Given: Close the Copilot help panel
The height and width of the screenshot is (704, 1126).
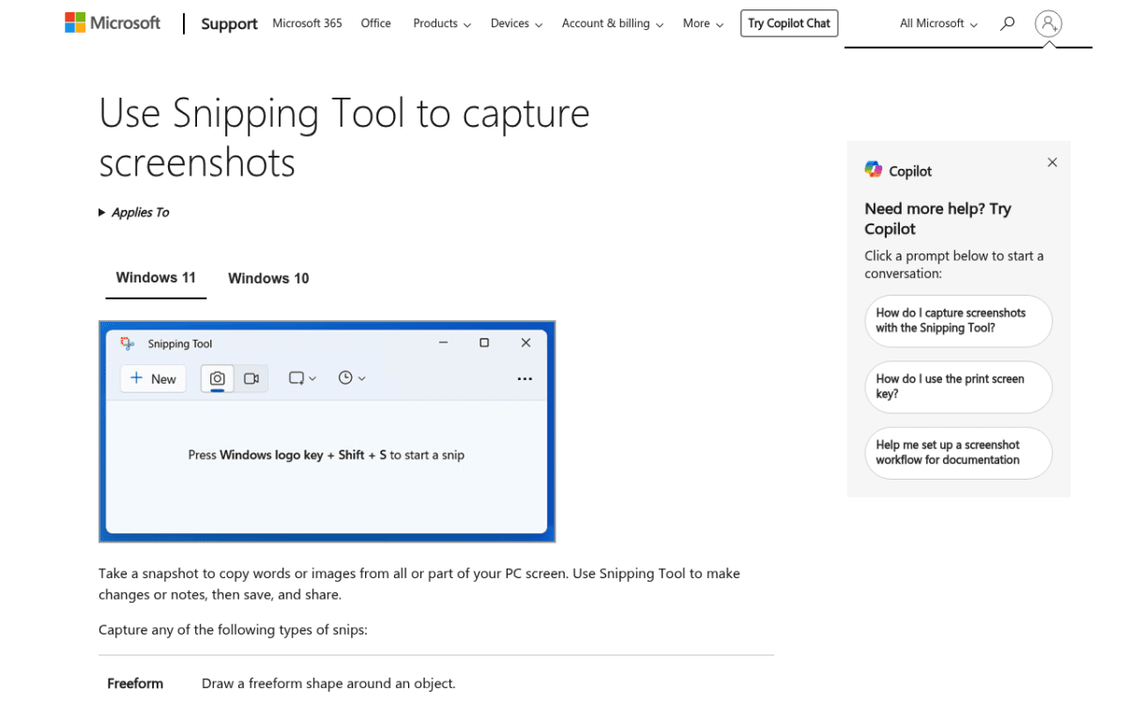Looking at the screenshot, I should coord(1052,162).
